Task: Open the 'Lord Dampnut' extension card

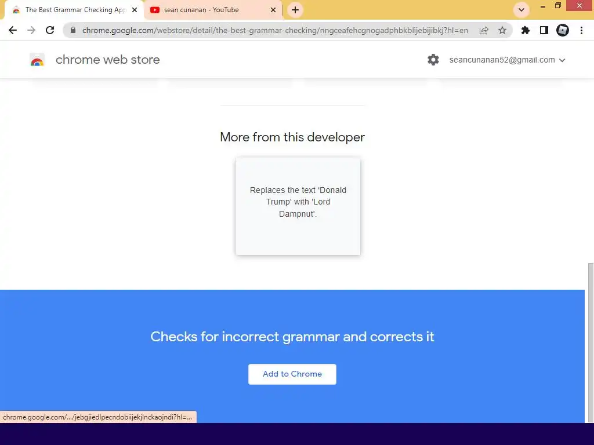Action: click(298, 206)
